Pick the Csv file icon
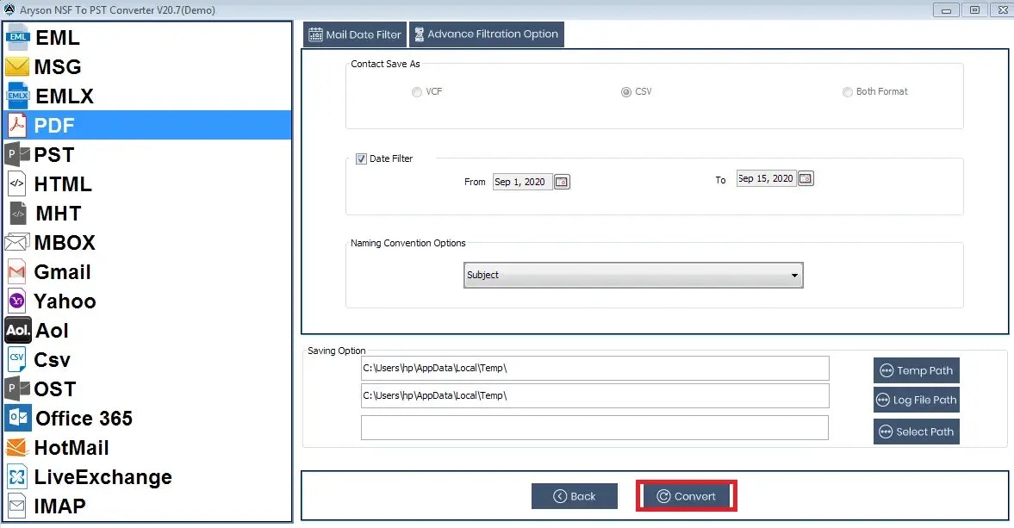 [17, 359]
